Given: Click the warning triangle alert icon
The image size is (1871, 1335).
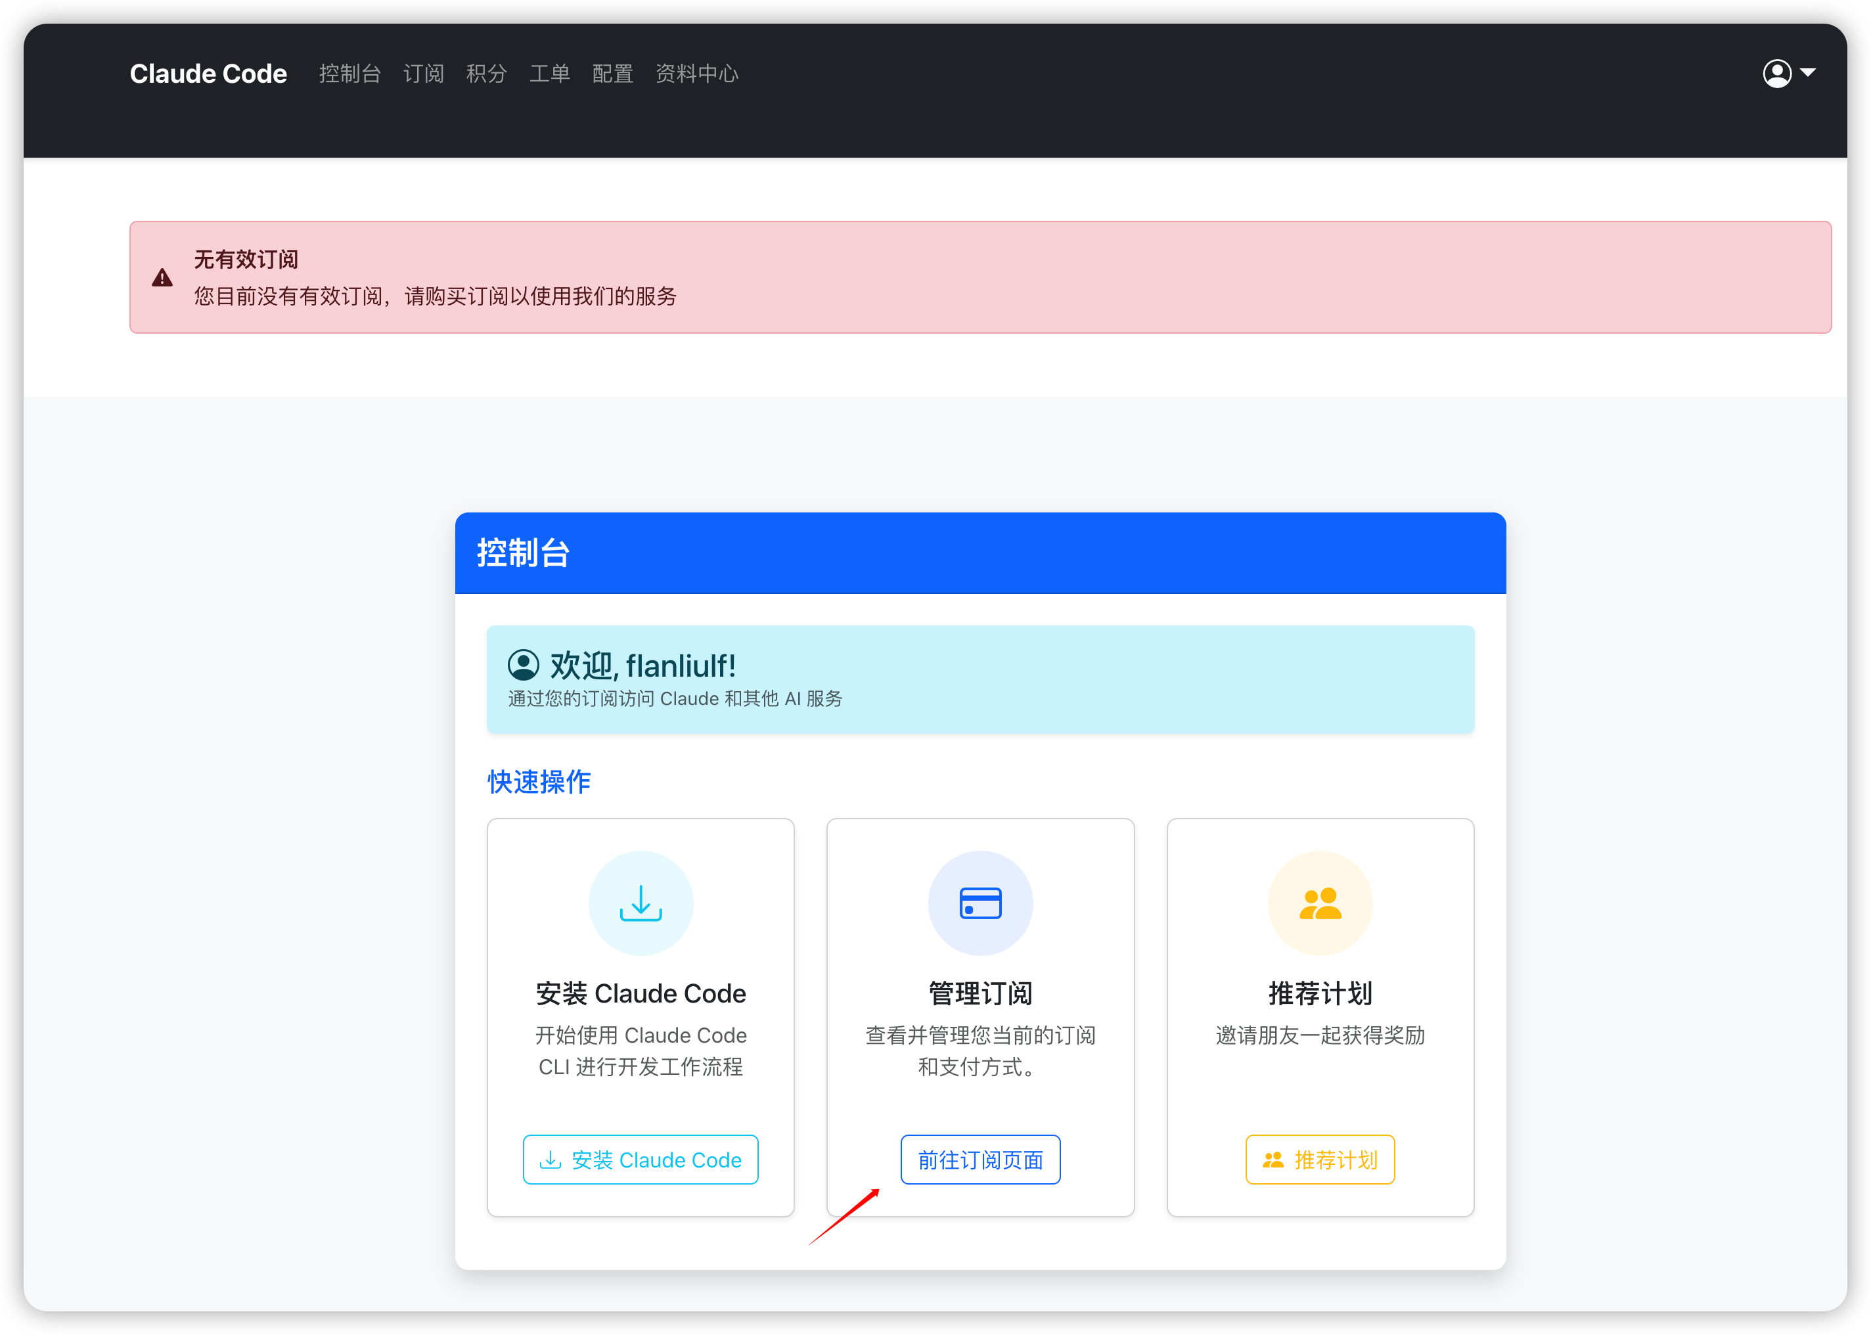Looking at the screenshot, I should click(162, 278).
